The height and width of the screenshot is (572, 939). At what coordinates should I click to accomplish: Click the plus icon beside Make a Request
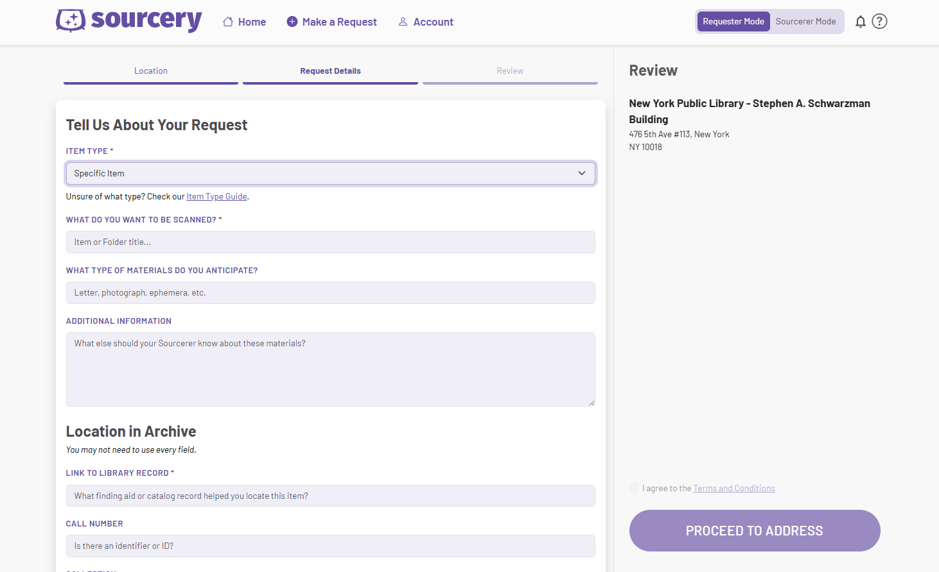291,21
